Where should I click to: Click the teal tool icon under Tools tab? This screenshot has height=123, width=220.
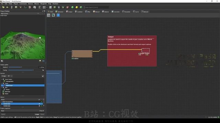point(53,15)
